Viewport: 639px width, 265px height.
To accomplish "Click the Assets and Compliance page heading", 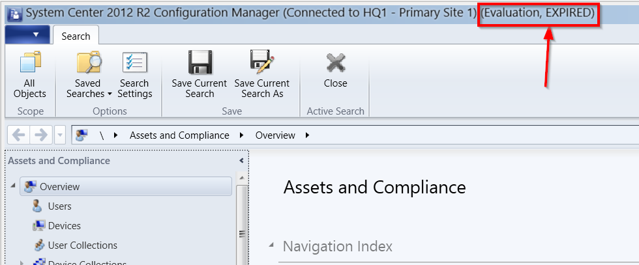I will pos(374,188).
